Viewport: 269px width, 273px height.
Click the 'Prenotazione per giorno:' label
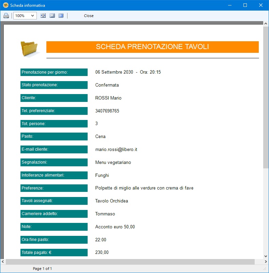(54, 72)
